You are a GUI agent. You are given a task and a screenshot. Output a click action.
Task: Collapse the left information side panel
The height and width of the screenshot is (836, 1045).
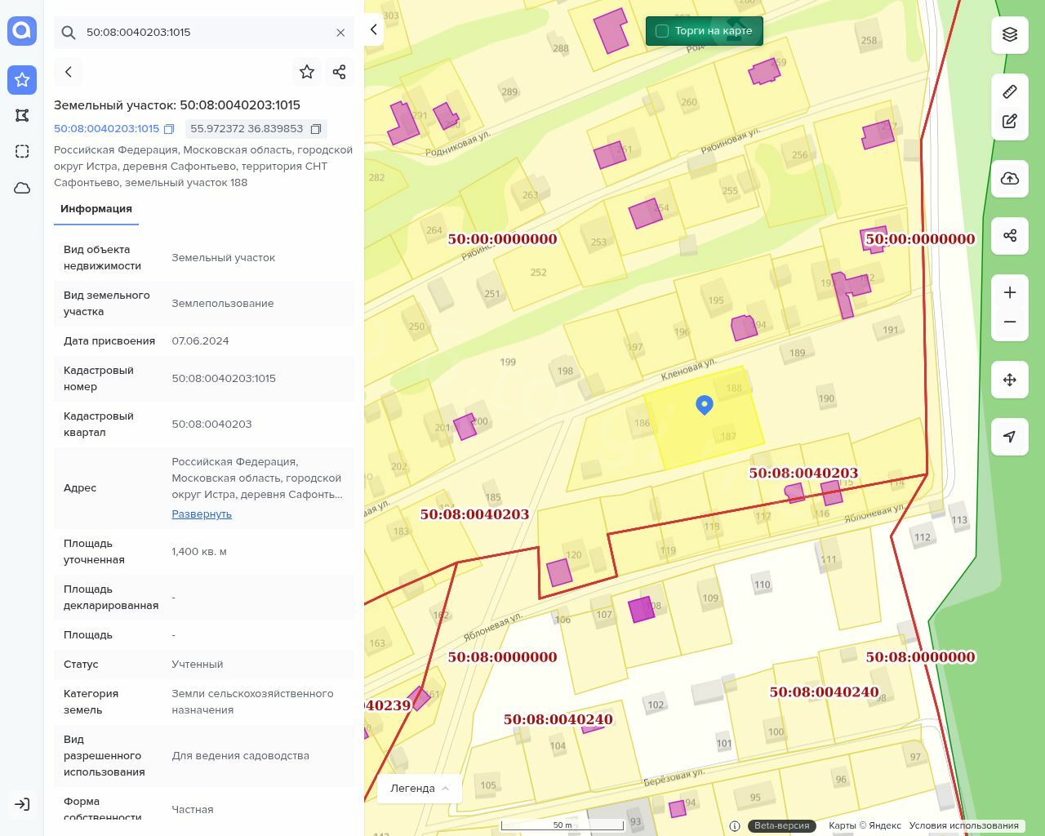pos(374,30)
